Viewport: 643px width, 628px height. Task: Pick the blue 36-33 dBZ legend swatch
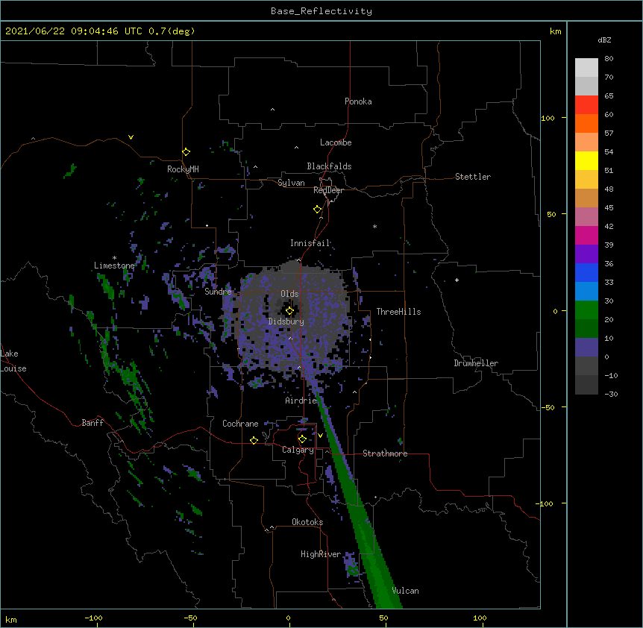click(586, 272)
